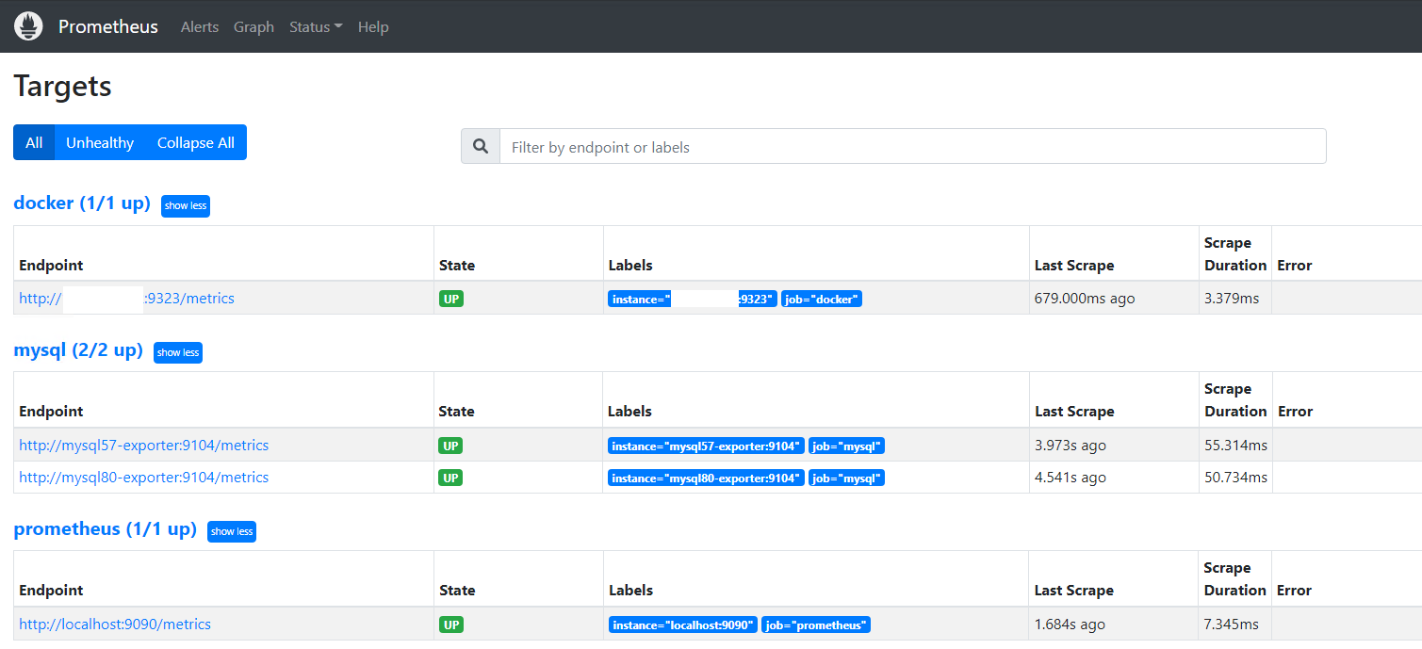Viewport: 1422px width, 649px height.
Task: Click the mysql (2/2 up) heading
Action: pyautogui.click(x=78, y=349)
